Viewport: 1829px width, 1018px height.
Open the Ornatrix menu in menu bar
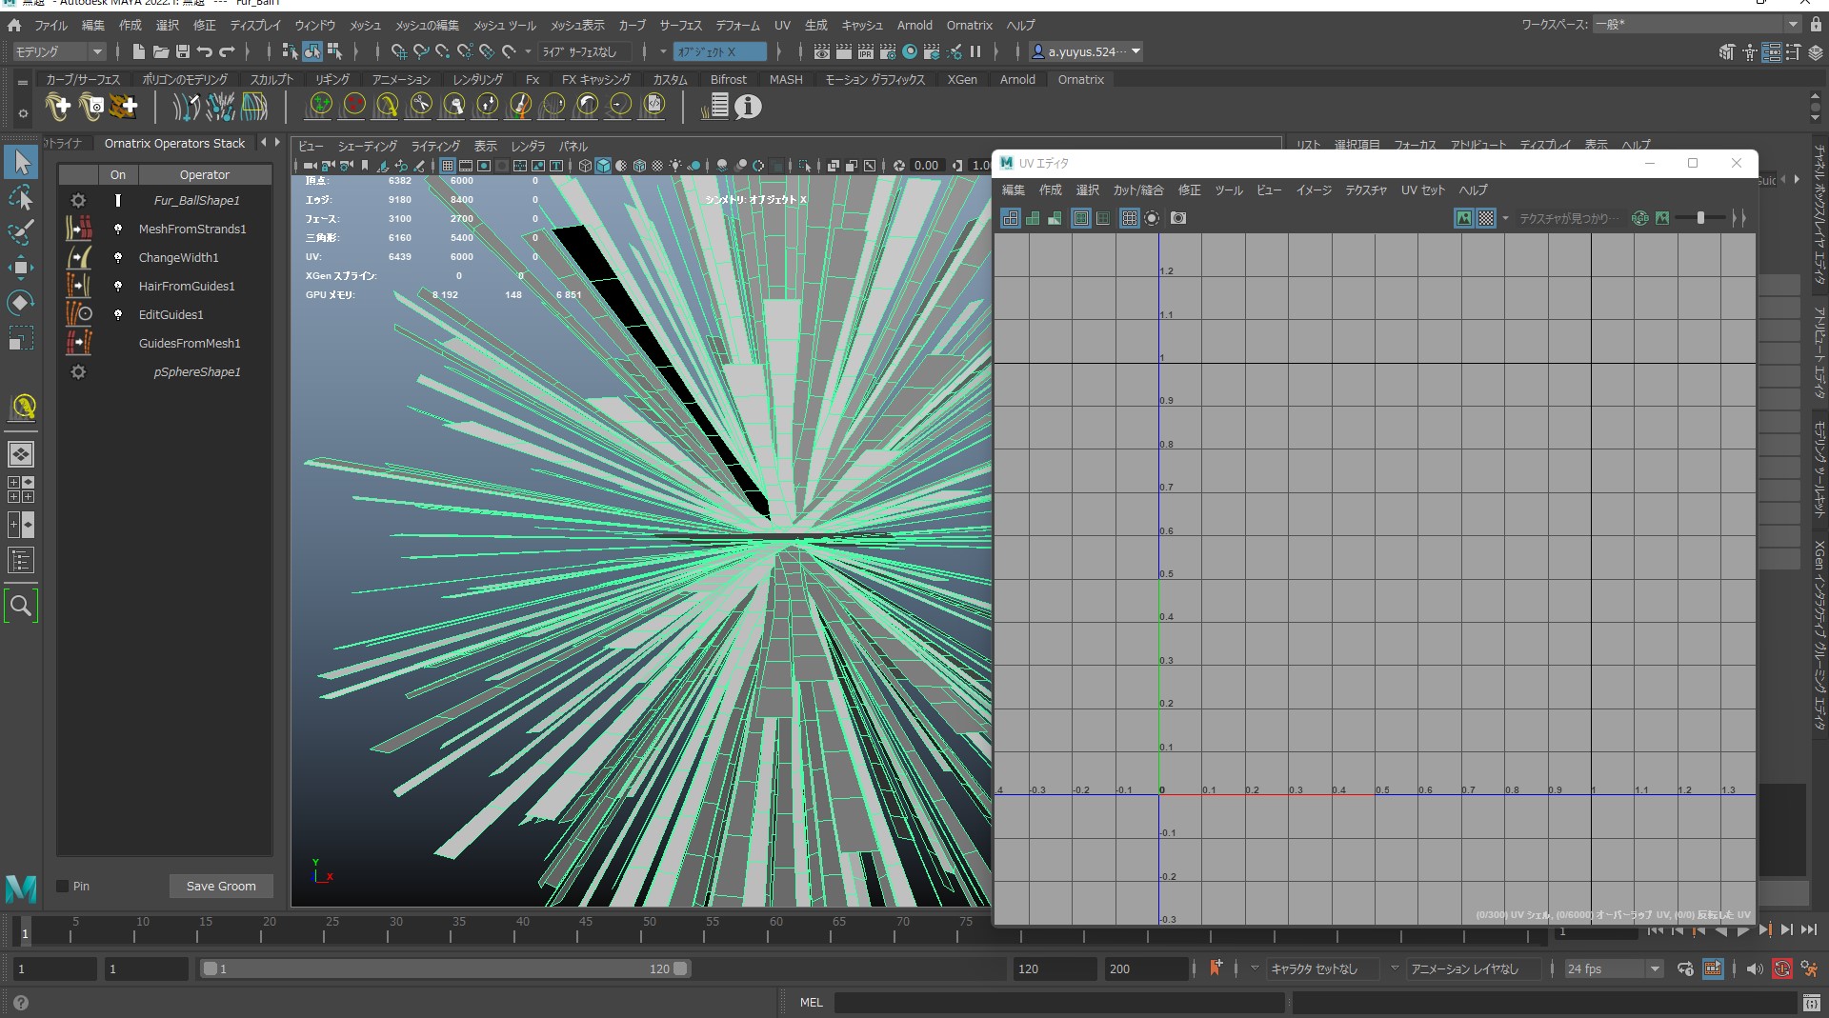point(969,26)
